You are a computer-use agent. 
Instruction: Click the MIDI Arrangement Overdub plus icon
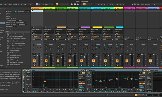[x=82, y=4]
